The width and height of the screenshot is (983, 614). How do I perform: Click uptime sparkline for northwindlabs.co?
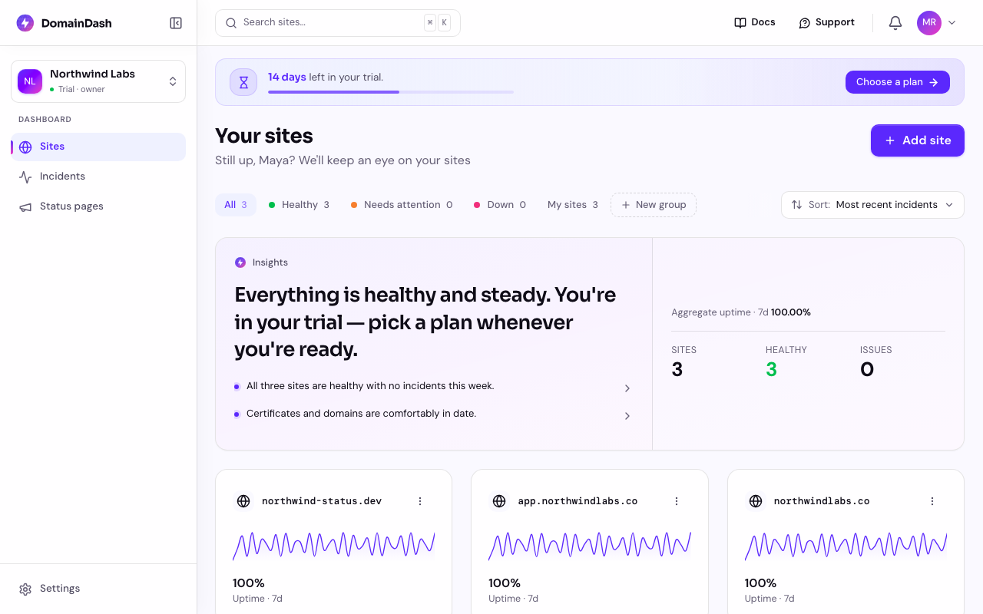click(846, 545)
